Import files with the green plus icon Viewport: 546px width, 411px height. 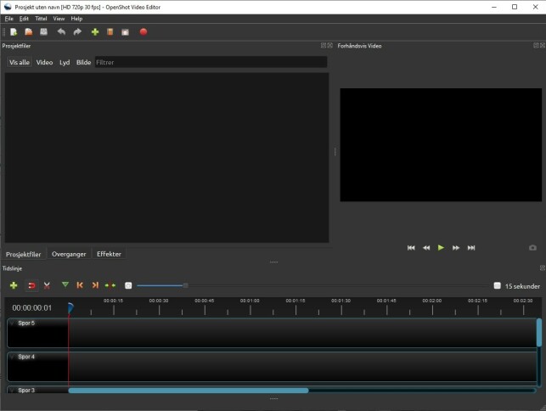95,32
